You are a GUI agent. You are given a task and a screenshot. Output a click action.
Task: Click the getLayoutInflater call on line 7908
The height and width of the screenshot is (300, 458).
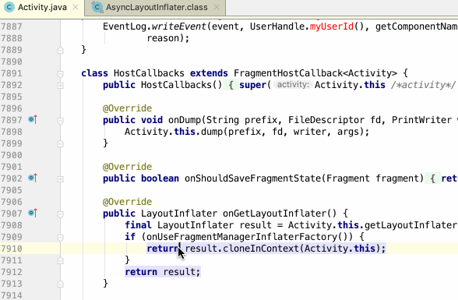point(411,225)
